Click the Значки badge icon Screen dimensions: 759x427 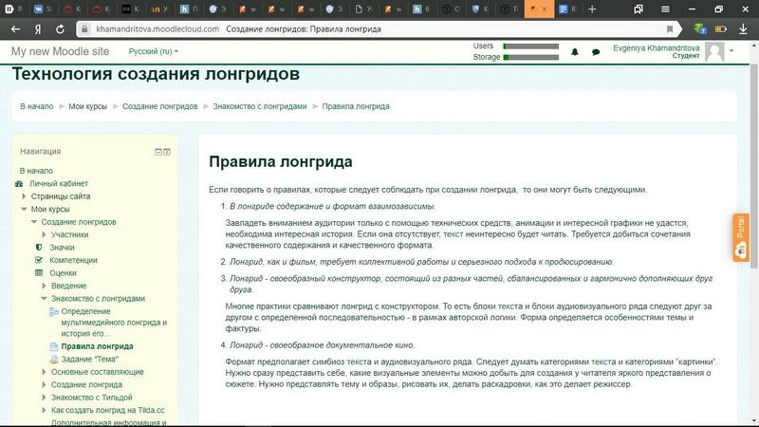tap(39, 247)
